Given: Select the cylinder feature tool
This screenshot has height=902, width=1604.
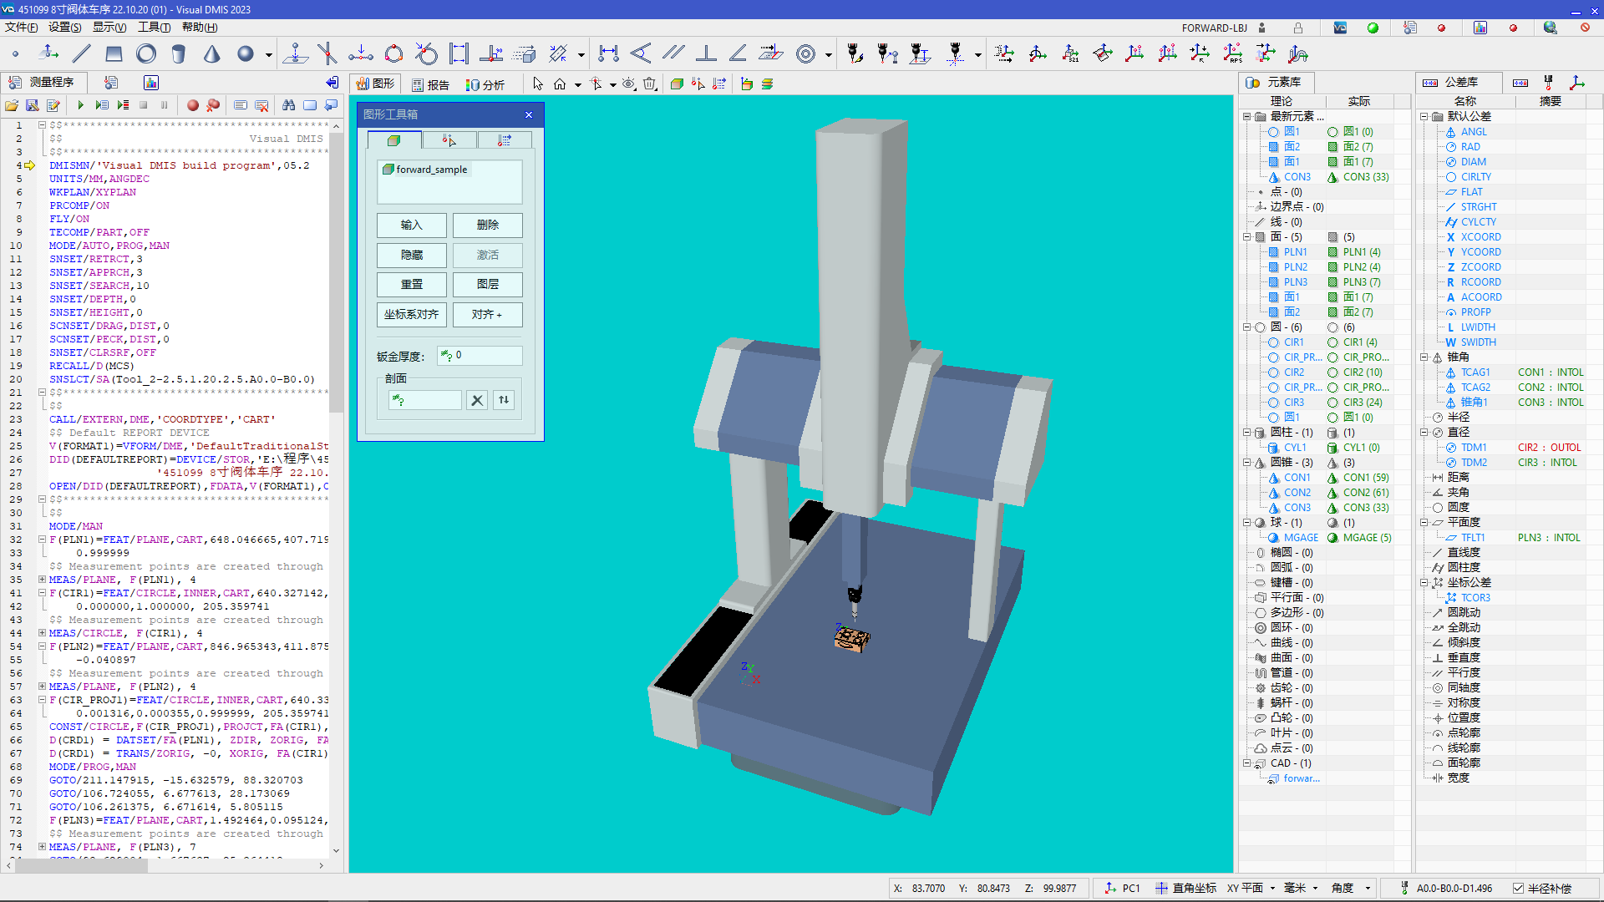Looking at the screenshot, I should [x=179, y=54].
